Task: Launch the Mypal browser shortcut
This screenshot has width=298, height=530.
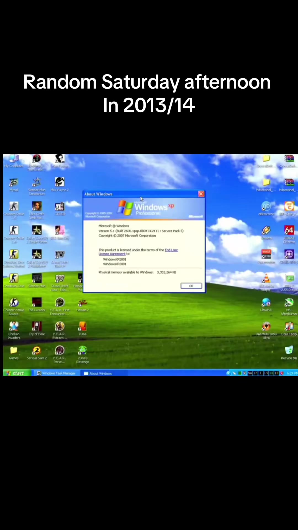Action: point(14,184)
